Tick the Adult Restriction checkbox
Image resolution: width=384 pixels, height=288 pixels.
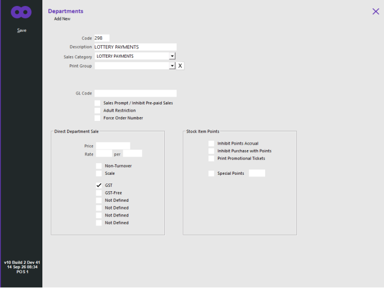click(x=97, y=110)
